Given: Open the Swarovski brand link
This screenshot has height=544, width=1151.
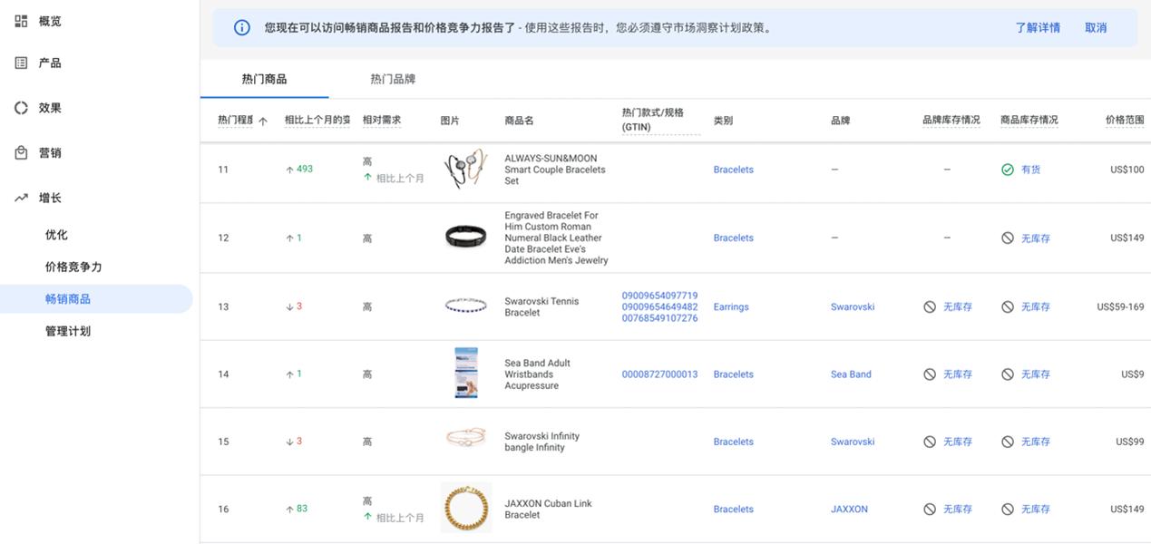Looking at the screenshot, I should coord(852,306).
